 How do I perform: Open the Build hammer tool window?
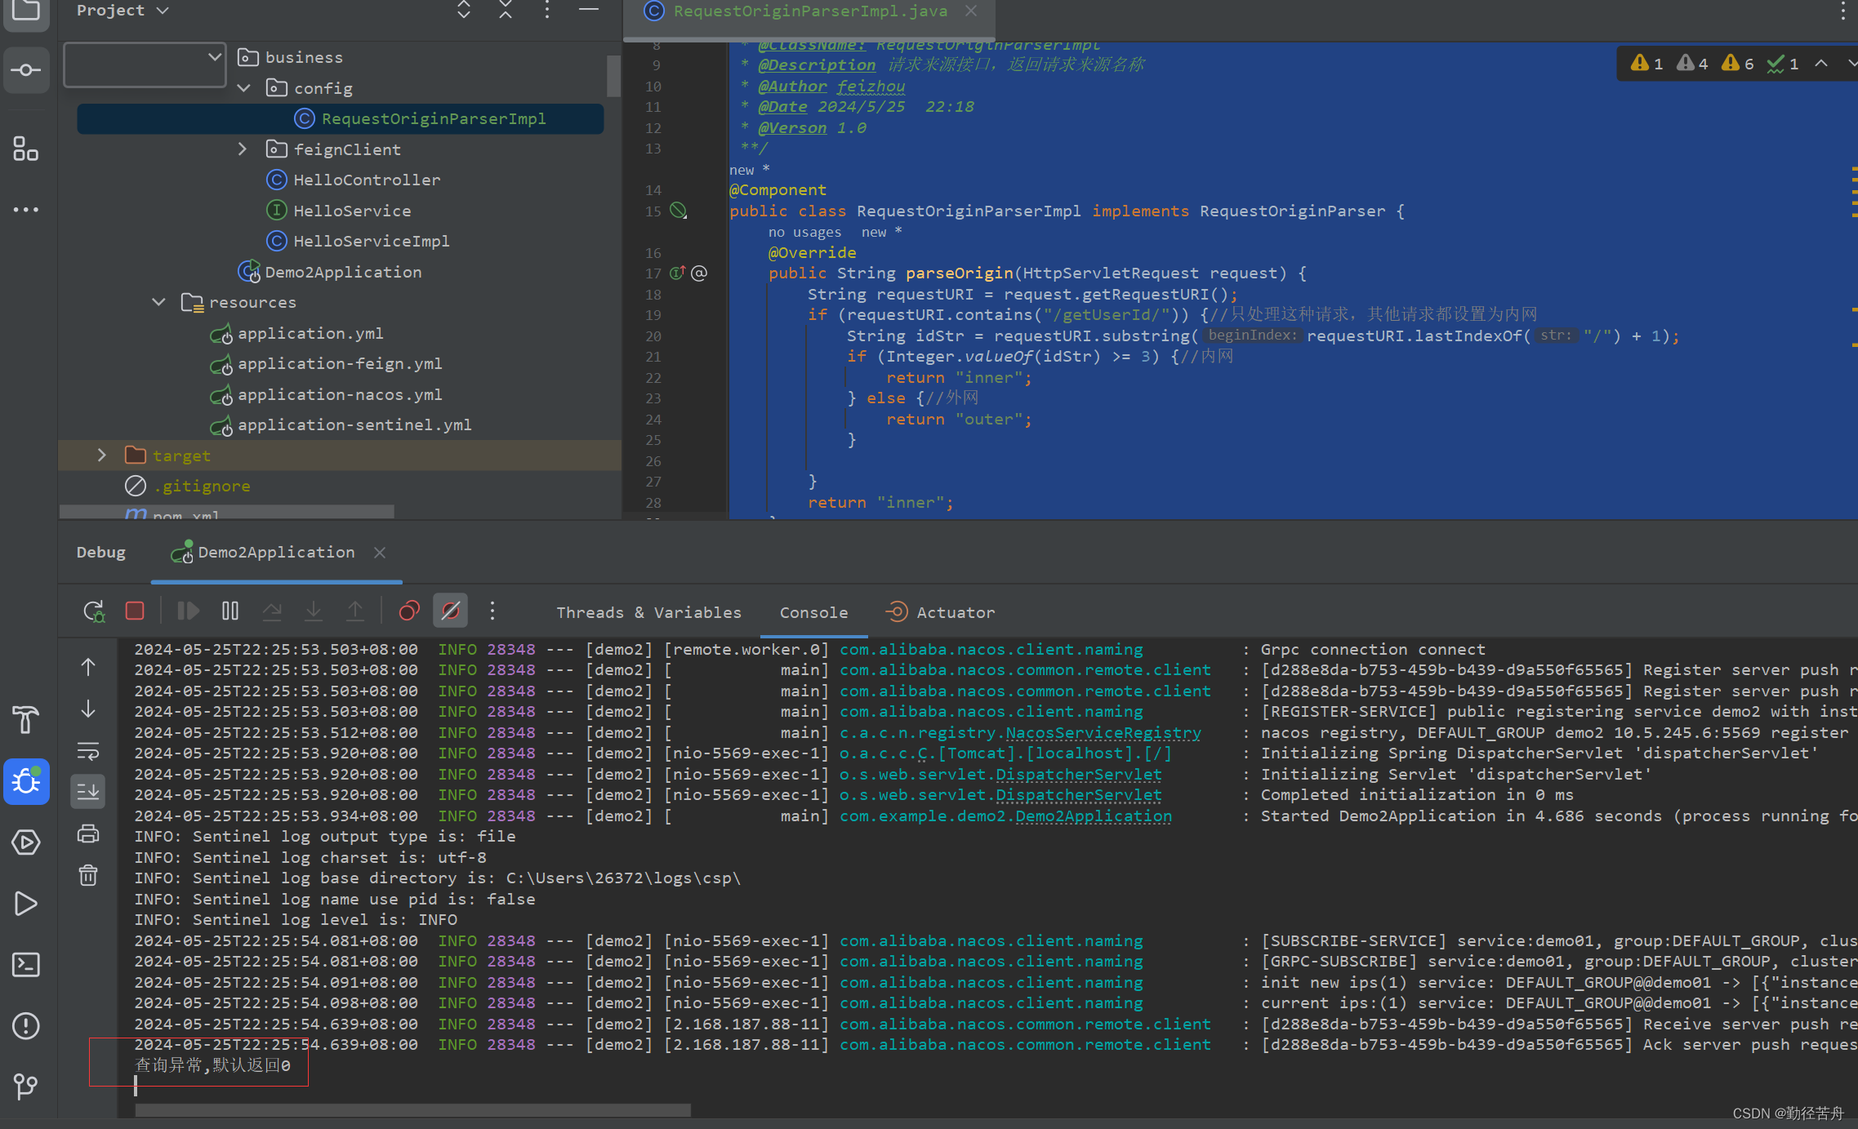(x=26, y=719)
